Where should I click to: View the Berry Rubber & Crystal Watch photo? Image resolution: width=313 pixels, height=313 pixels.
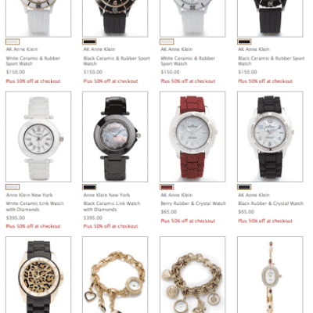tap(192, 137)
